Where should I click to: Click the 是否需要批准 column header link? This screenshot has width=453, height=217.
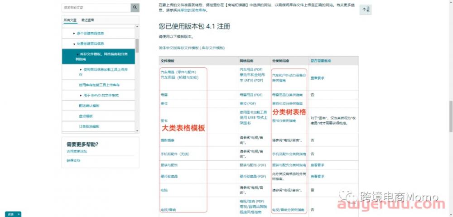coord(321,61)
